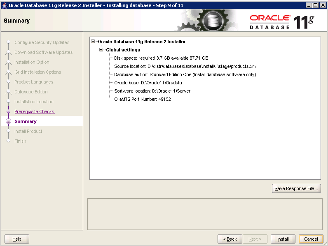Click the Java icon in title bar
328x246 pixels.
coord(5,5)
